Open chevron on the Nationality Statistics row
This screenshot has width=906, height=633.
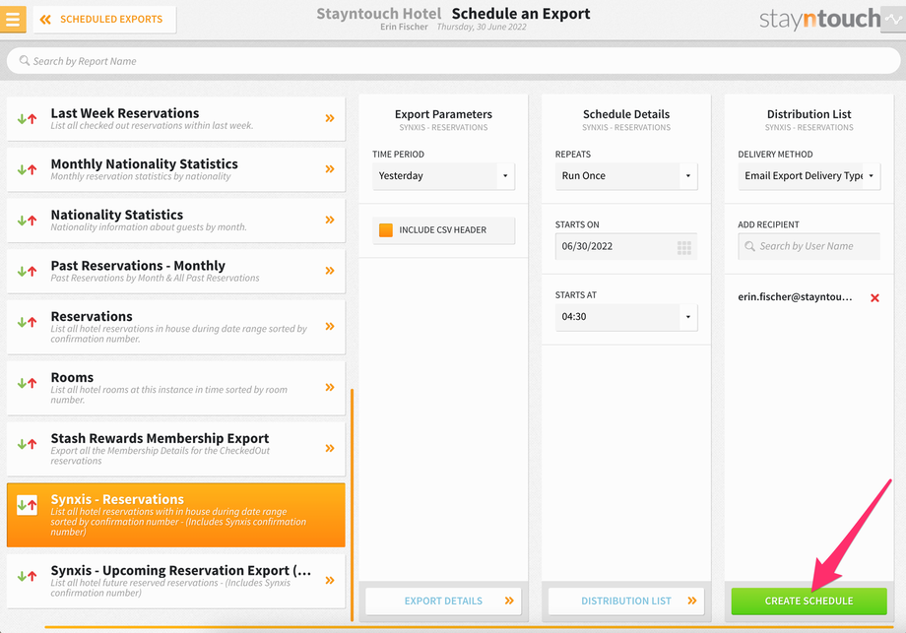330,221
